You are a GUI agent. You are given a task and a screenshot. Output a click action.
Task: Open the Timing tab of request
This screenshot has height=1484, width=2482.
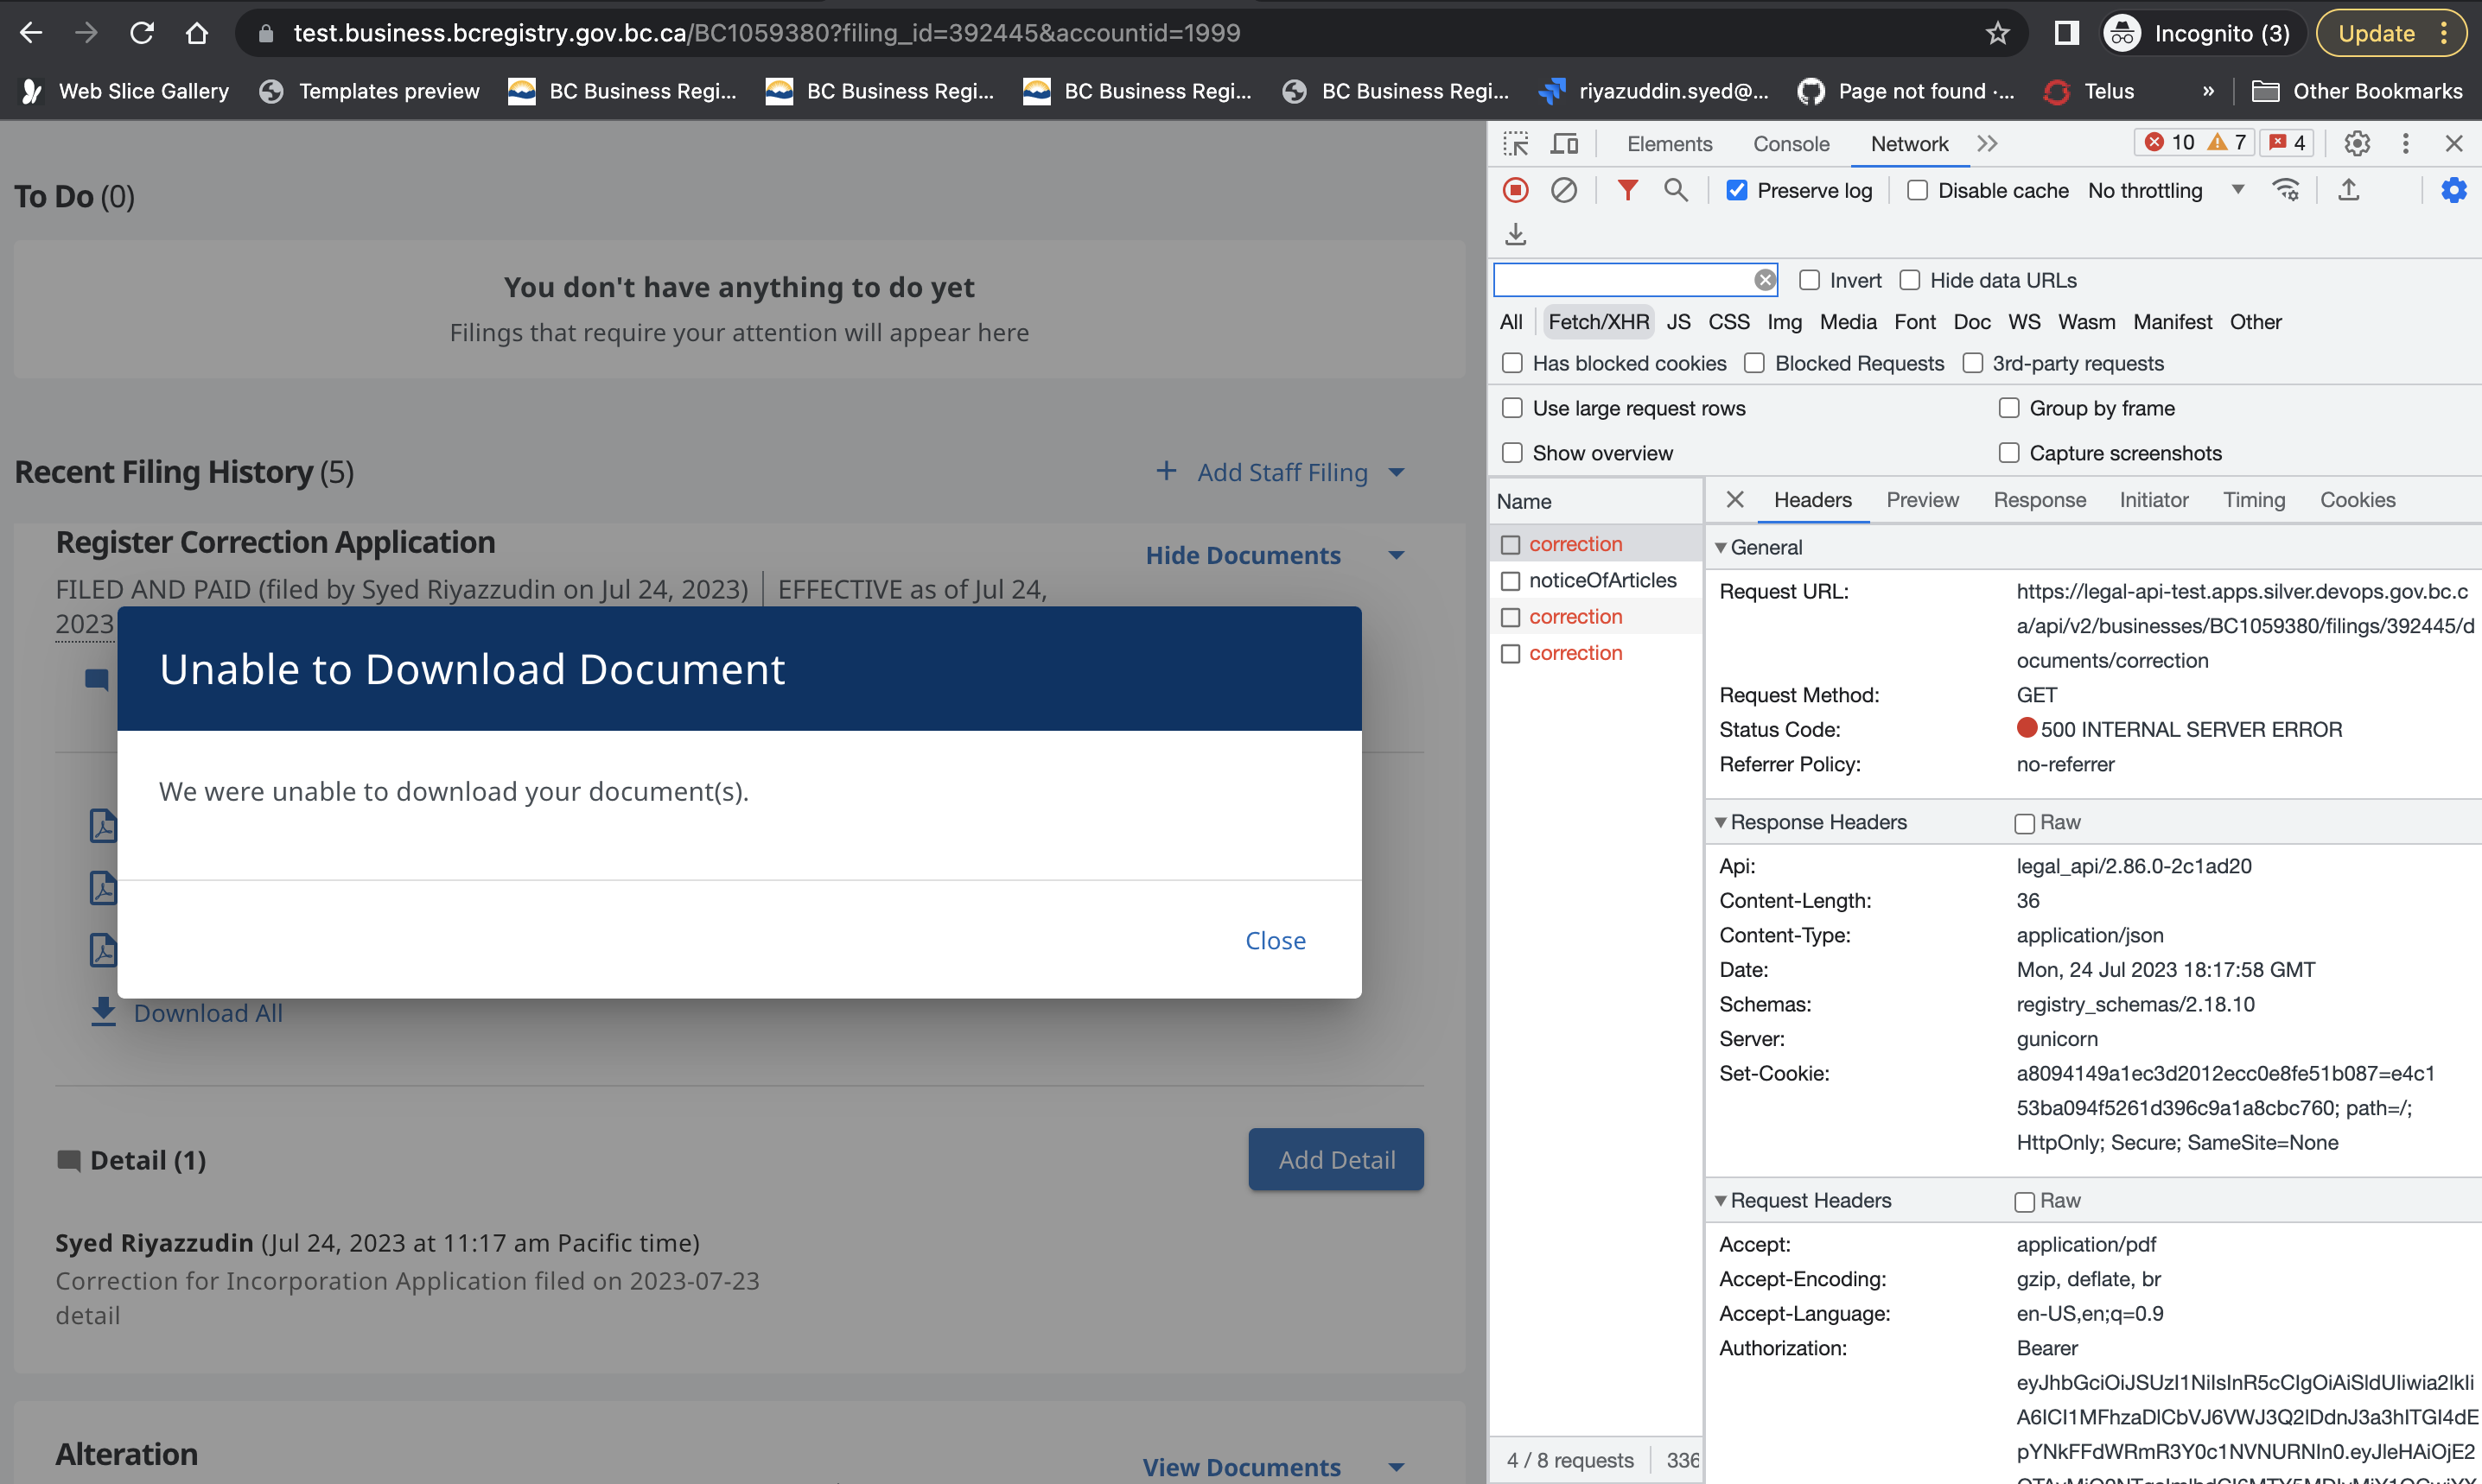(x=2253, y=500)
